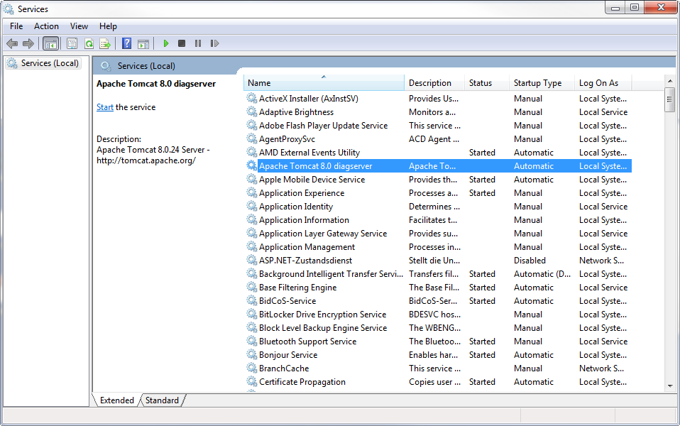Click 'Stellt die Un...' description cell
Viewport: 680px width, 426px height.
[434, 261]
